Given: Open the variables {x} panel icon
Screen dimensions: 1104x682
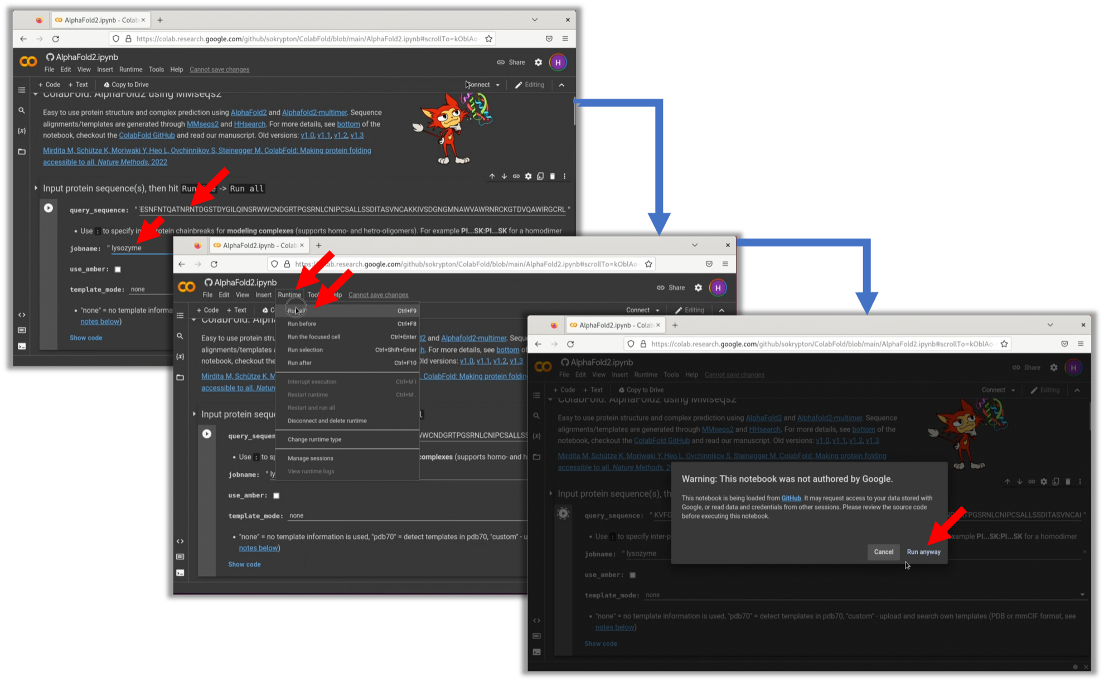Looking at the screenshot, I should point(22,130).
